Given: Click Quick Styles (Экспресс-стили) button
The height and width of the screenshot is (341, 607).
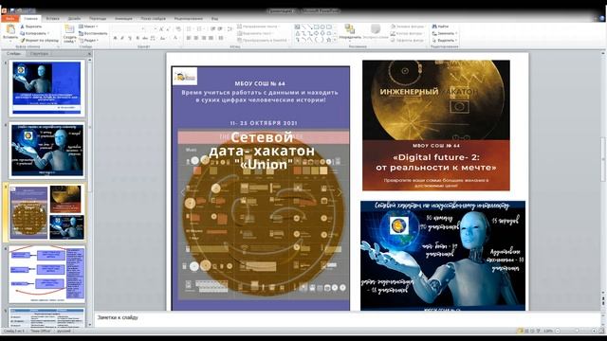Looking at the screenshot, I should 376,31.
